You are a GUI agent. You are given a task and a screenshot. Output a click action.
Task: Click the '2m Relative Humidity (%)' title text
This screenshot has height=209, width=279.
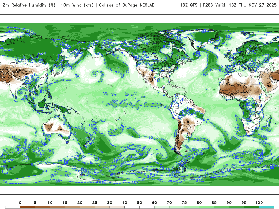tap(29, 5)
